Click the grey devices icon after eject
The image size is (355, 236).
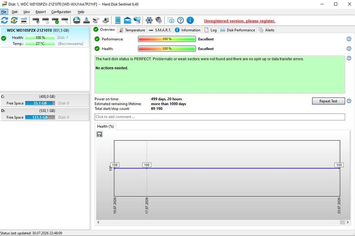pyautogui.click(x=96, y=20)
